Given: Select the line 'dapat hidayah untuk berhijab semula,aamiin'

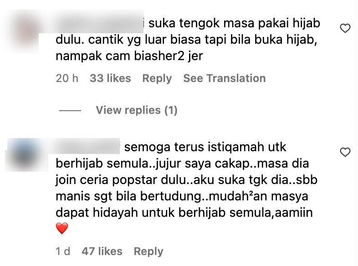Looking at the screenshot, I should pyautogui.click(x=184, y=213).
